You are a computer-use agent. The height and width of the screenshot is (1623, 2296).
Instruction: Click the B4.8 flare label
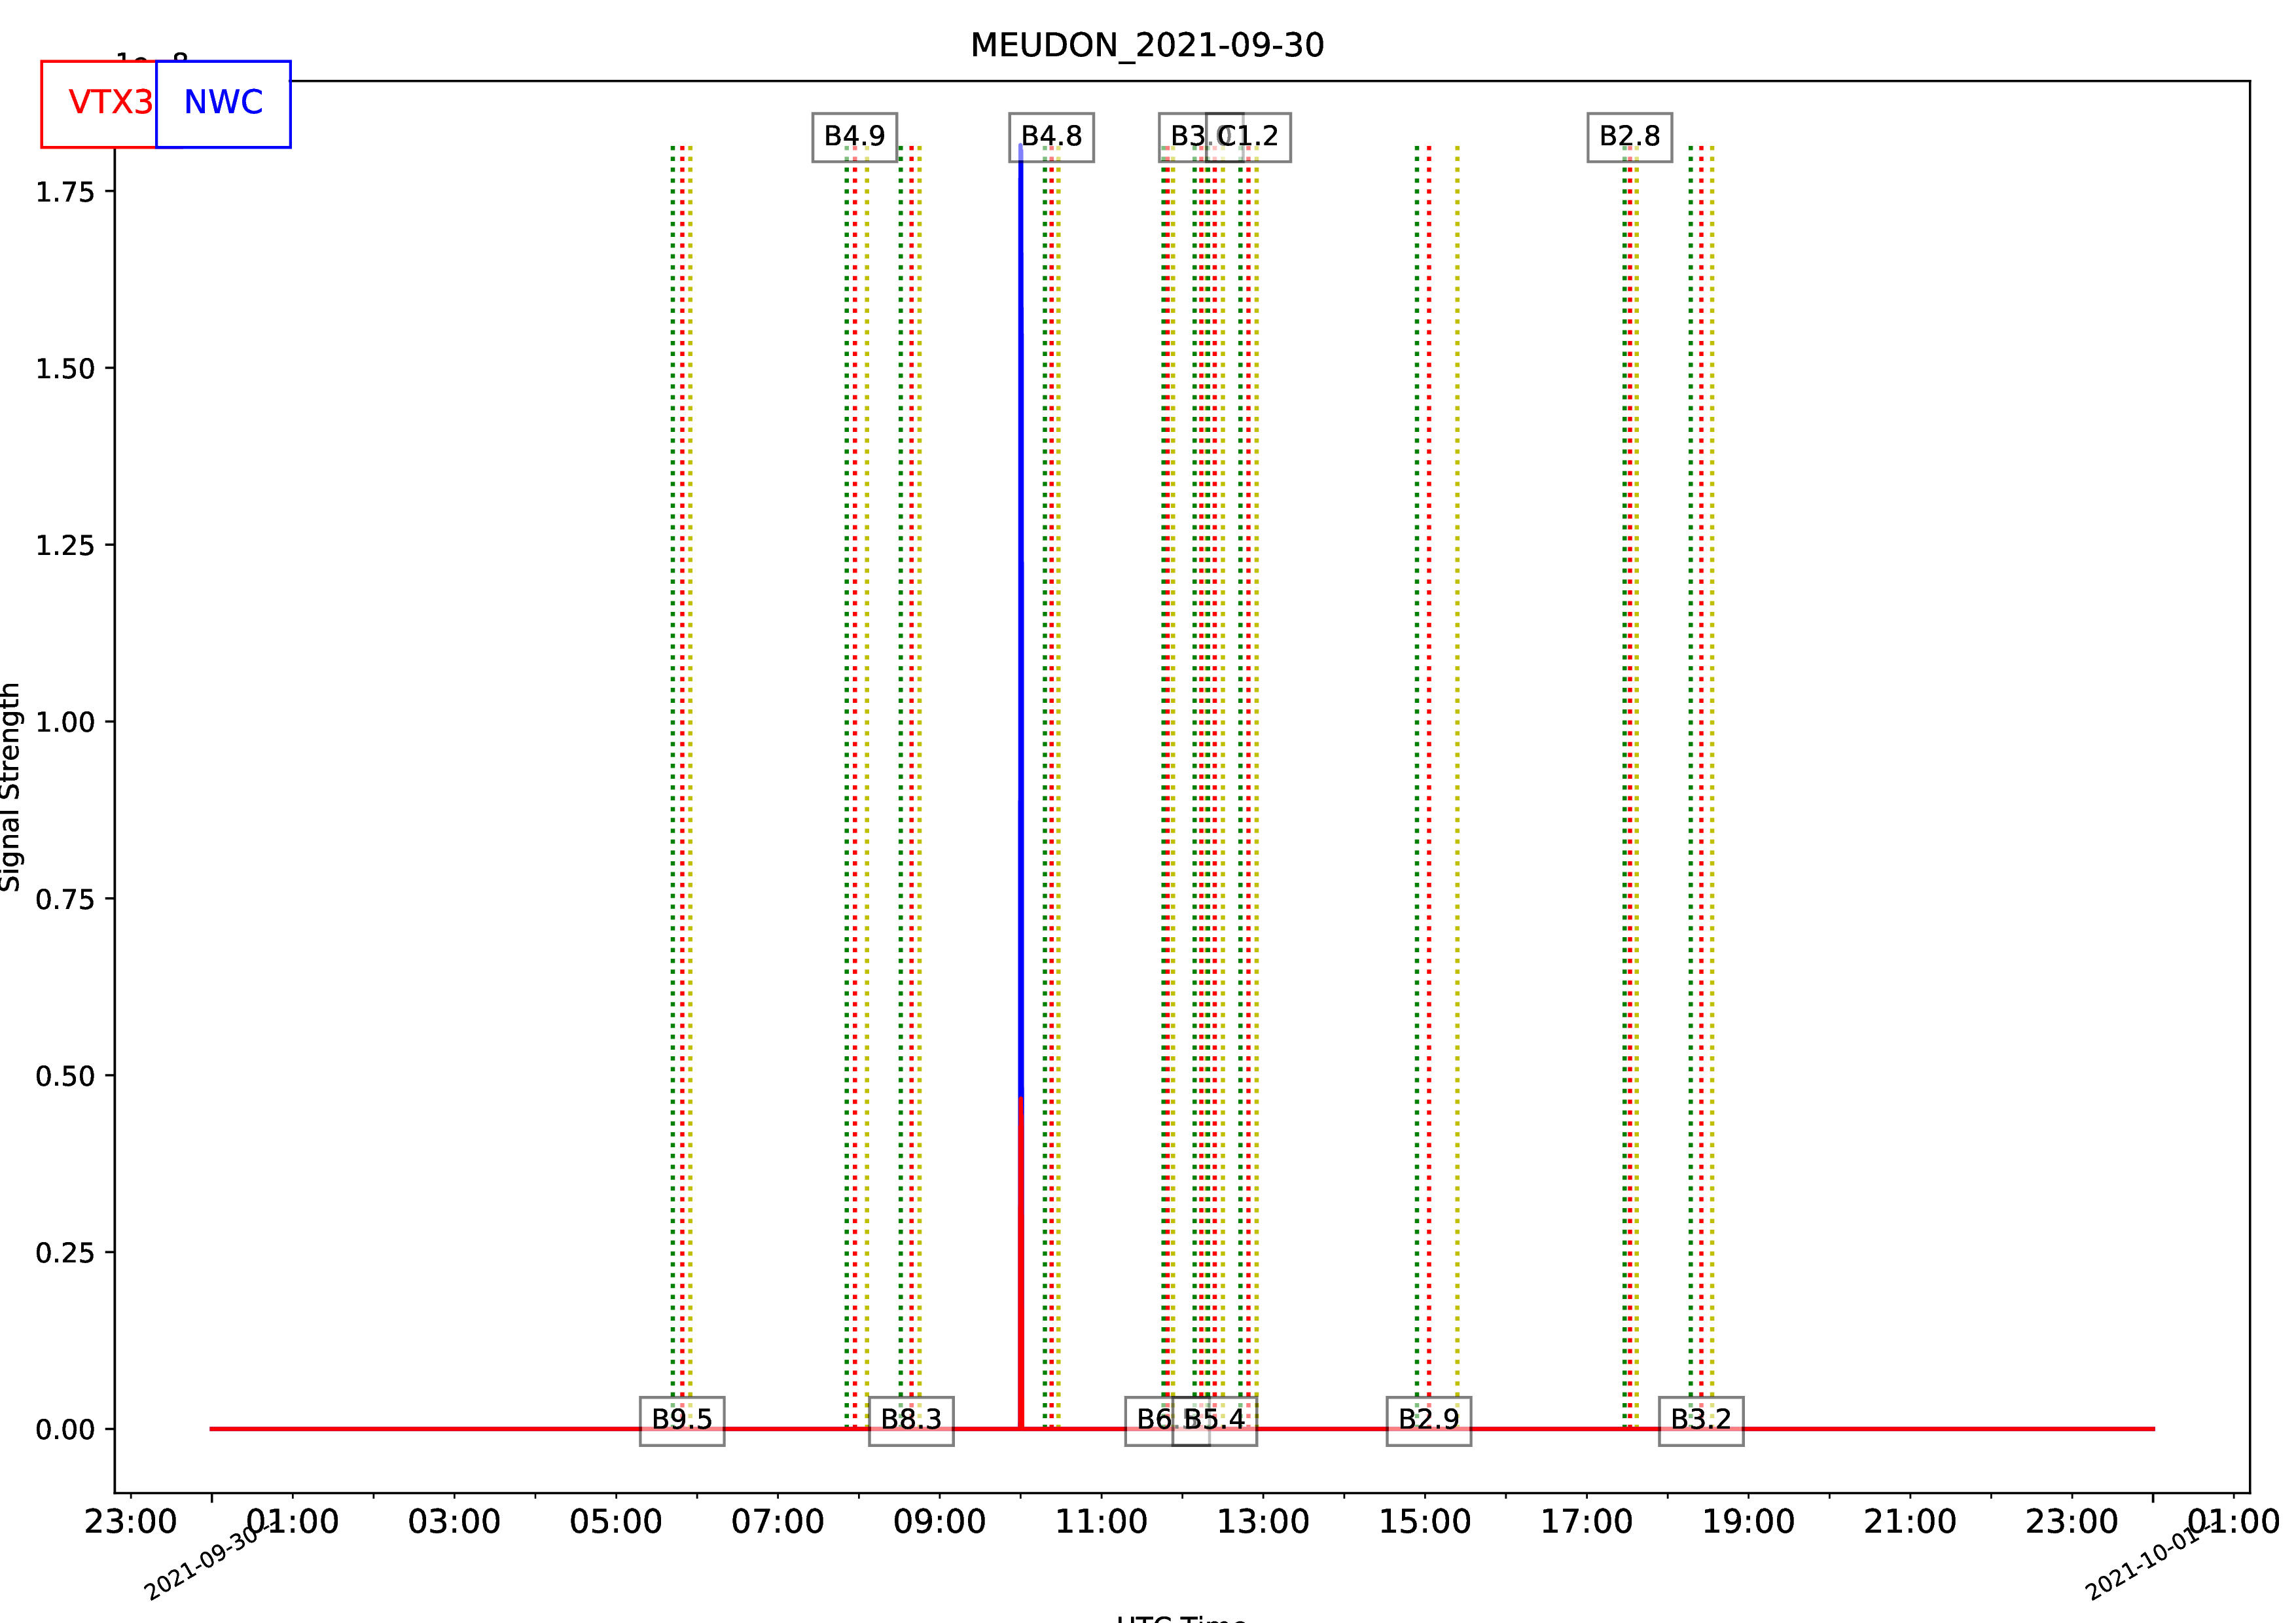pyautogui.click(x=1051, y=137)
